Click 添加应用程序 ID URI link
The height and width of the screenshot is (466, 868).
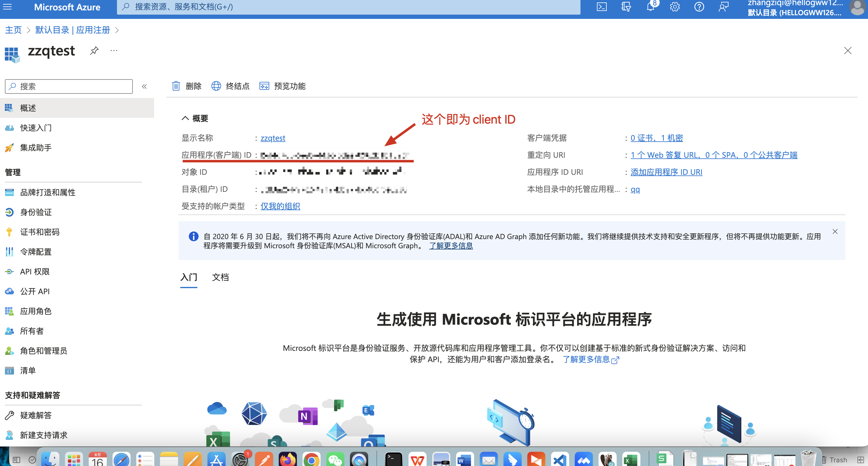tap(666, 172)
